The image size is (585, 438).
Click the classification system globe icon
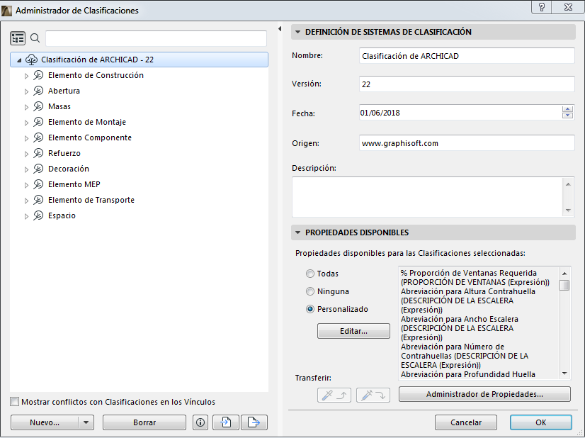[31, 60]
